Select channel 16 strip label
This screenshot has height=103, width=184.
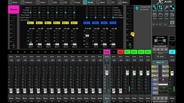click(x=114, y=52)
